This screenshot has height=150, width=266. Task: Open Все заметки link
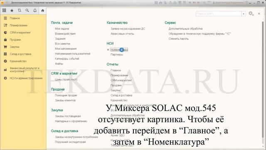(62, 44)
